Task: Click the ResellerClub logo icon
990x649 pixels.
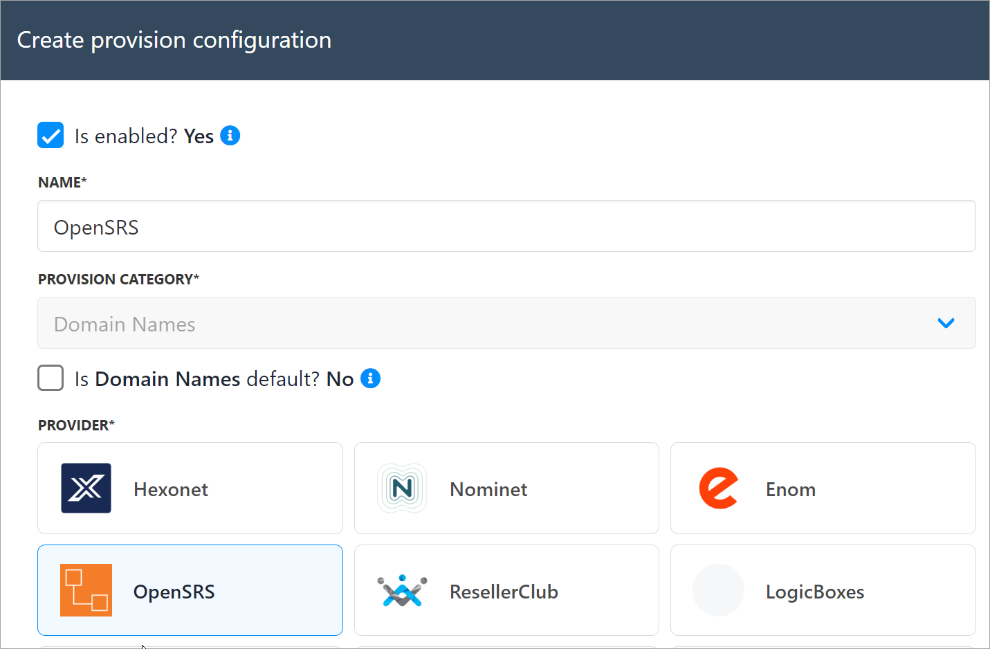Action: (x=402, y=591)
